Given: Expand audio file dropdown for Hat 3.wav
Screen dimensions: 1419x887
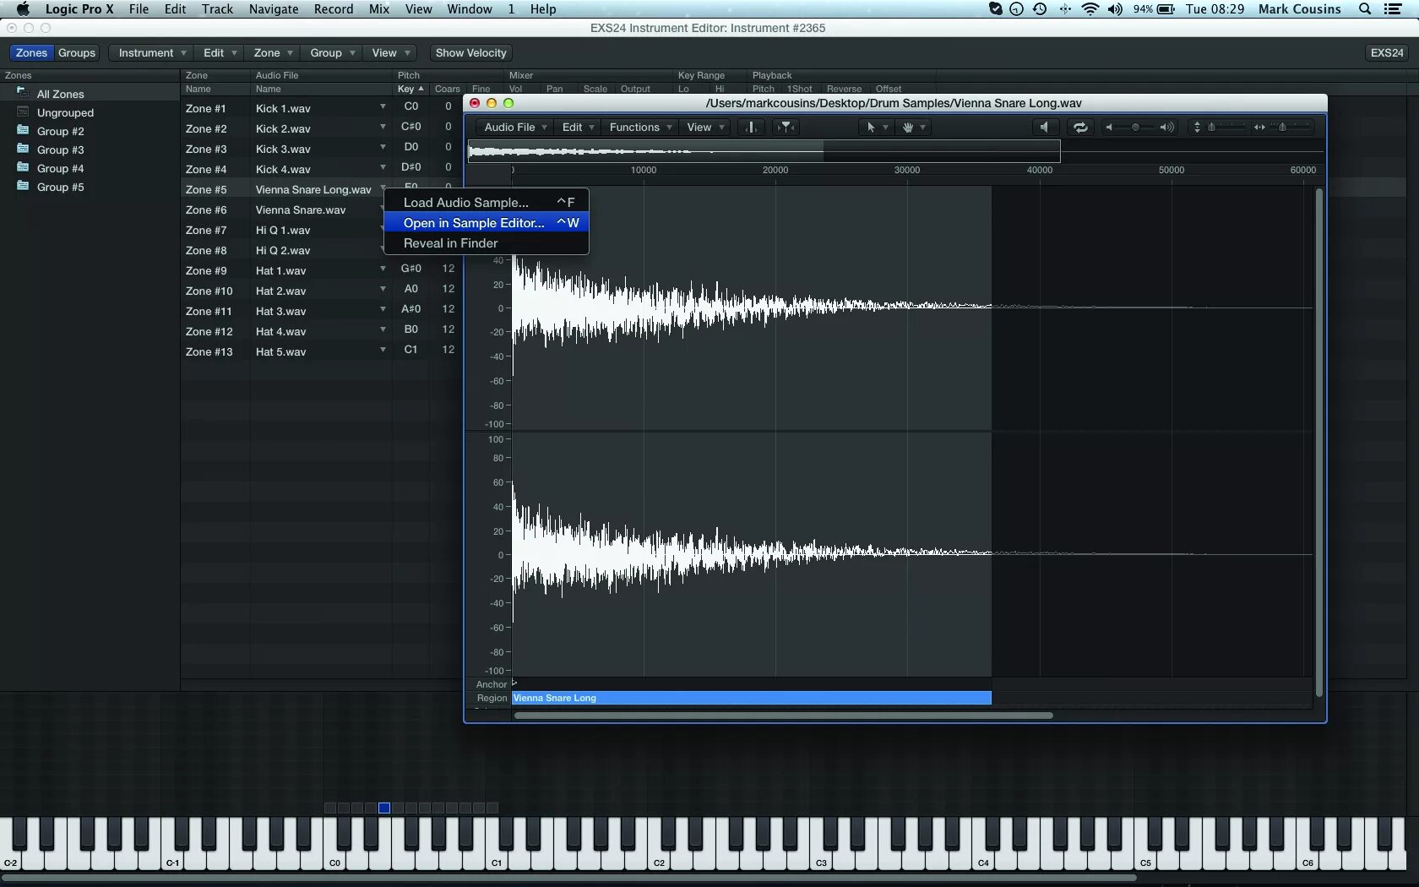Looking at the screenshot, I should (x=383, y=309).
